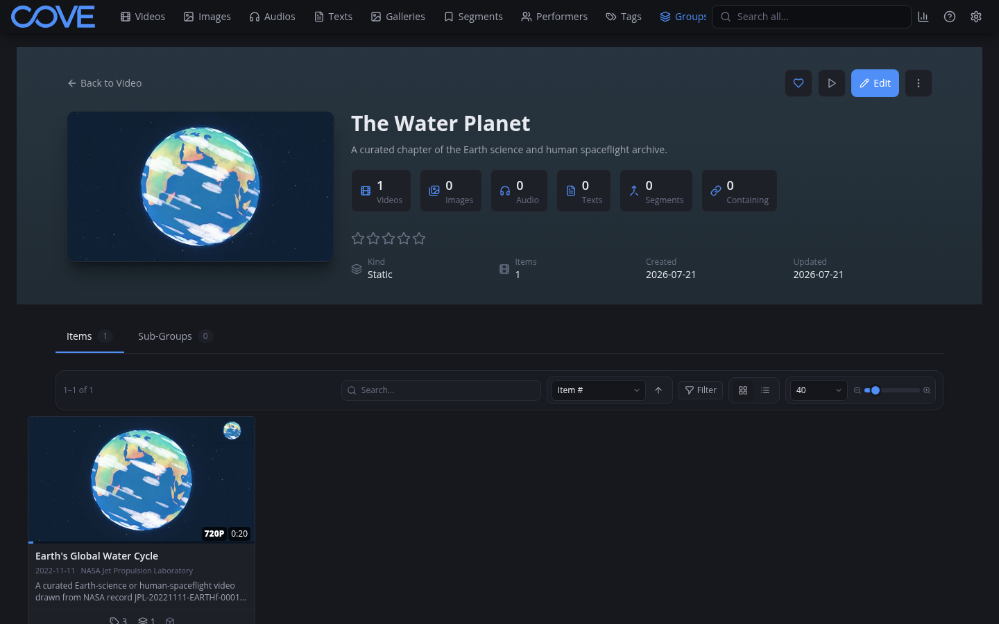Open the Videos section
The image size is (999, 624).
pos(143,17)
